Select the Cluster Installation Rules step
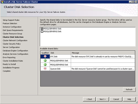Viewport: 138px width, 104px height. point(13,61)
